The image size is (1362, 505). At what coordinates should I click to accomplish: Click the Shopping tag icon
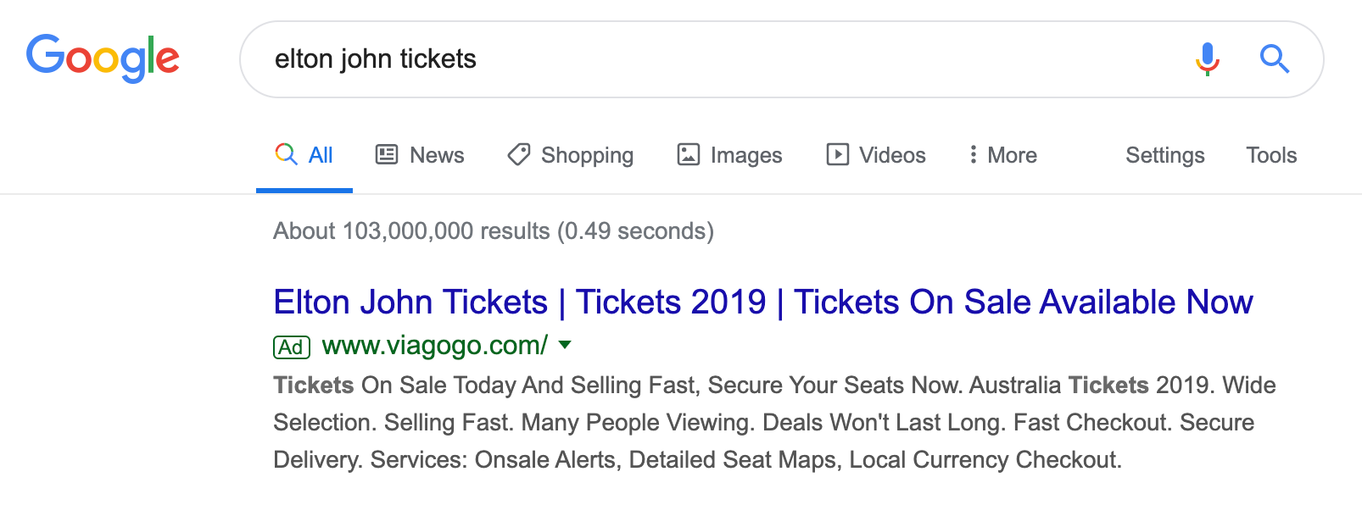[519, 154]
